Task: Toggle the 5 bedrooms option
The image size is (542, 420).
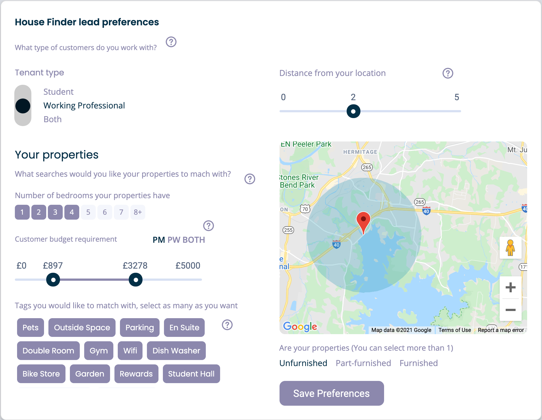Action: pos(88,212)
